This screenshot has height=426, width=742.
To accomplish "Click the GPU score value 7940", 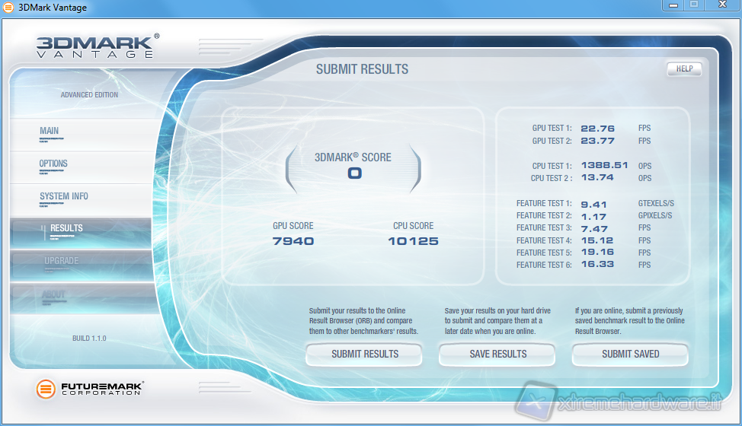I will tap(293, 241).
